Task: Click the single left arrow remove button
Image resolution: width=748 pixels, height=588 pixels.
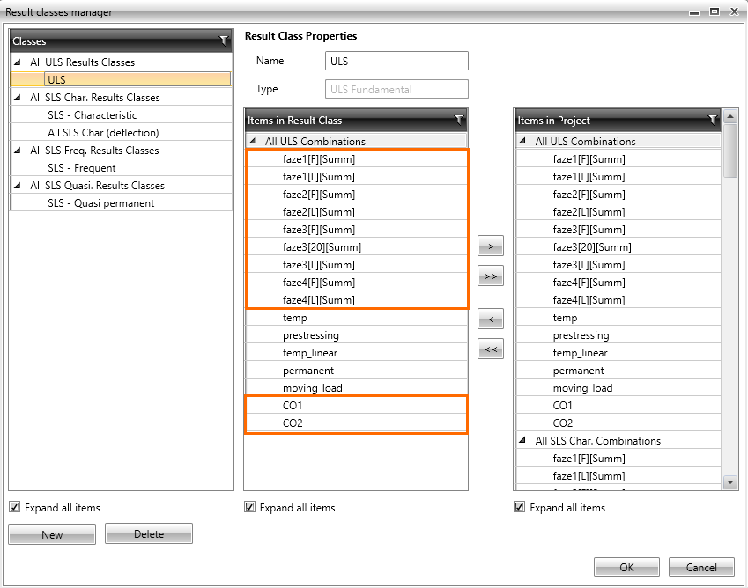Action: (x=491, y=318)
